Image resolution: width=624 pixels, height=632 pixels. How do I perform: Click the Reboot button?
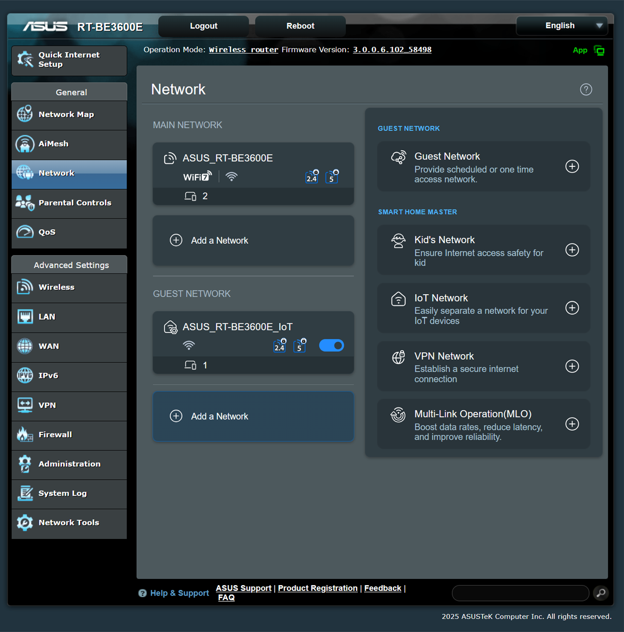(x=300, y=26)
